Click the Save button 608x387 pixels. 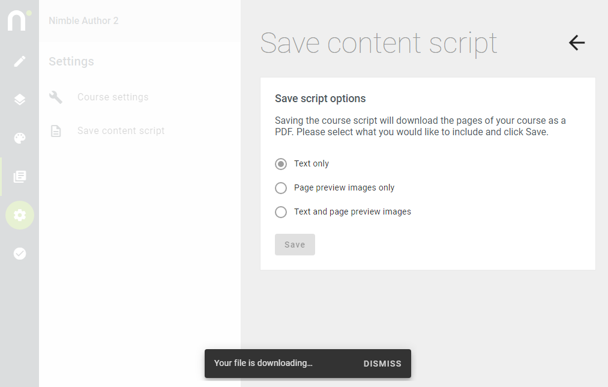295,245
